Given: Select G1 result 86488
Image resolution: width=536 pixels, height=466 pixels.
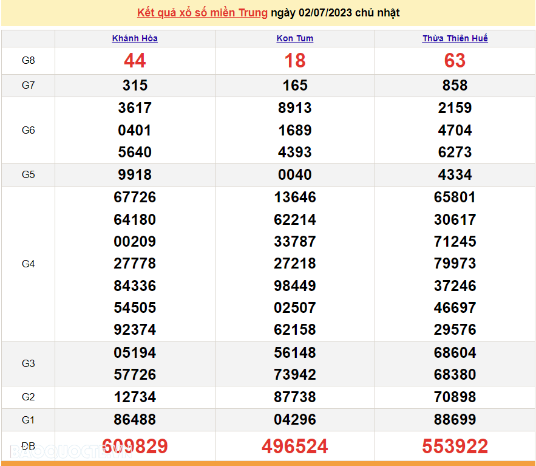Looking at the screenshot, I should 135,419.
